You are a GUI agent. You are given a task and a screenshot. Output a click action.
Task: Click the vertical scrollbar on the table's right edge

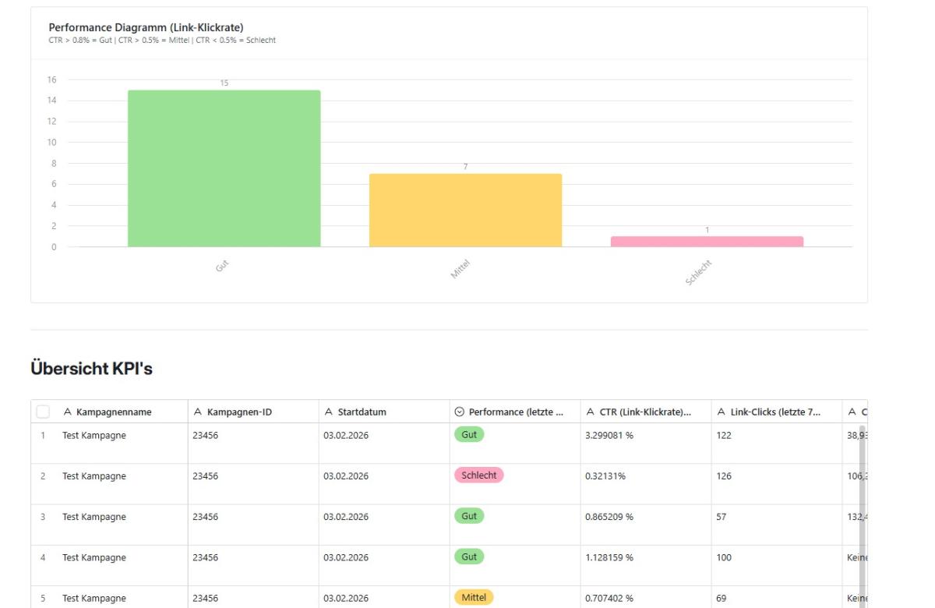click(x=862, y=499)
